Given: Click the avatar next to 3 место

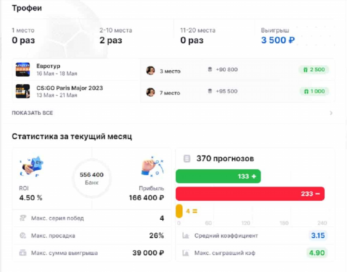Looking at the screenshot, I should 150,71.
